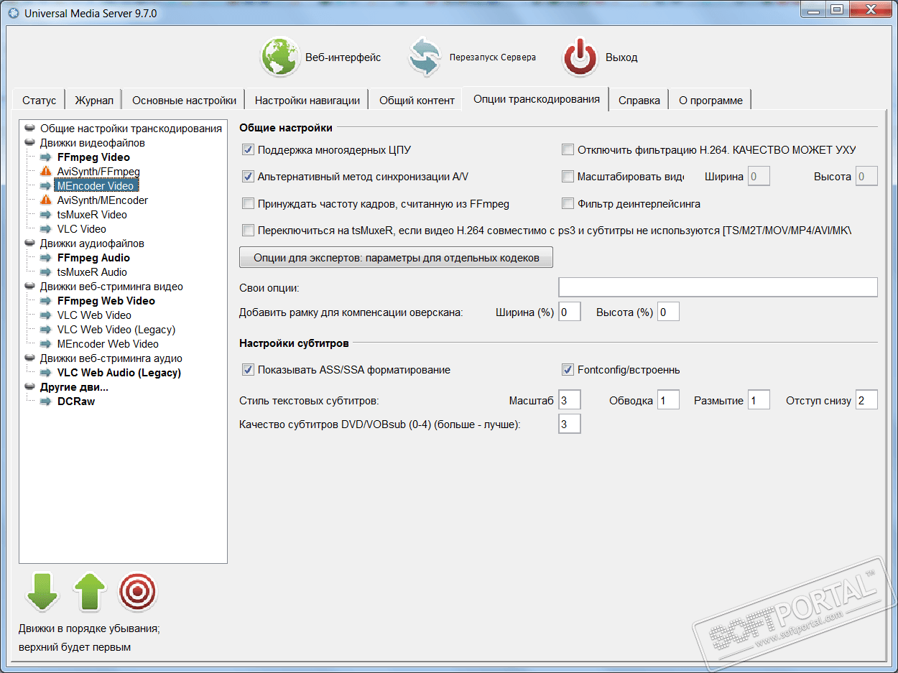Click the Перезапуск Сервера label
898x673 pixels.
(x=493, y=57)
